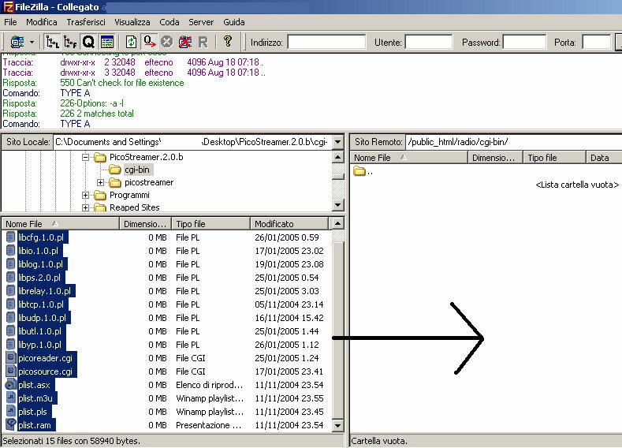This screenshot has height=448, width=622.
Task: Click the local tree scroll up arrow
Action: pyautogui.click(x=338, y=158)
